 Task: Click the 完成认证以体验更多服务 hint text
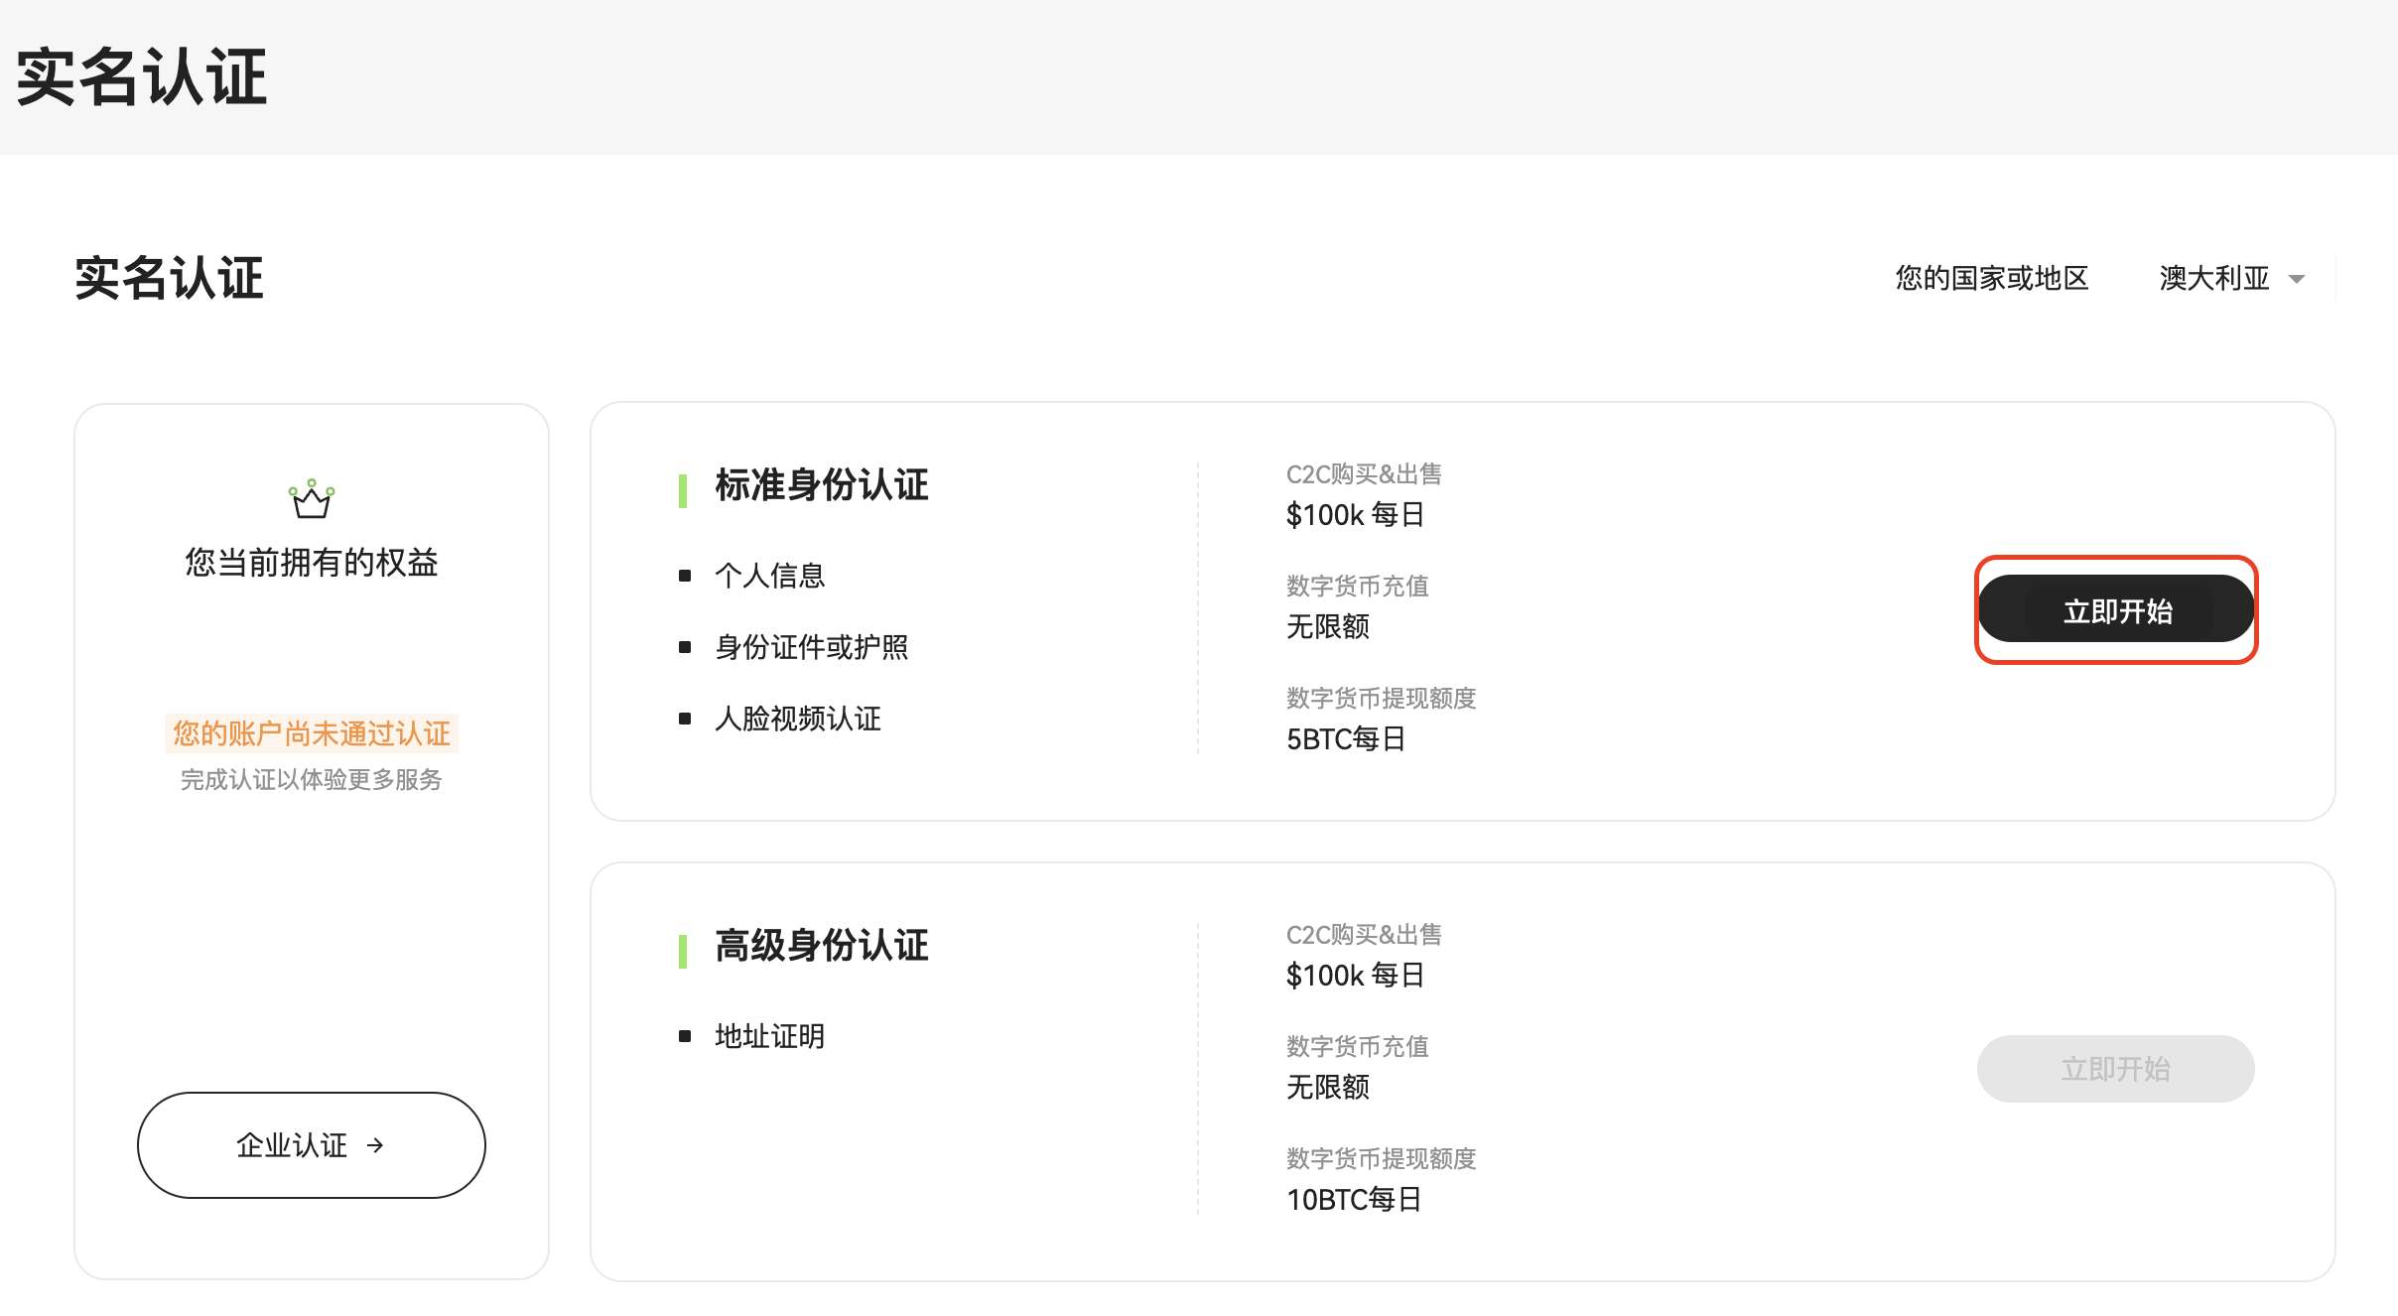(312, 780)
